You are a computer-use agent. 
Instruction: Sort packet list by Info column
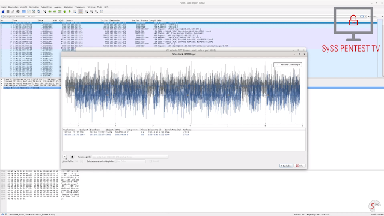tap(159, 20)
